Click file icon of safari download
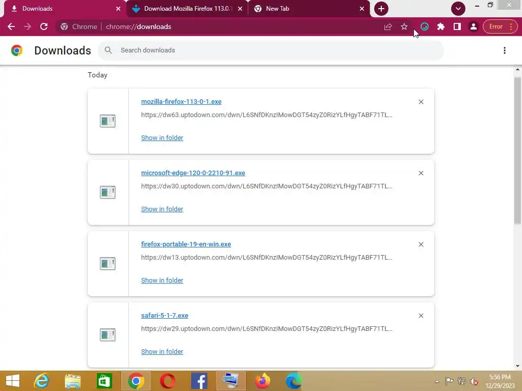 pyautogui.click(x=108, y=334)
